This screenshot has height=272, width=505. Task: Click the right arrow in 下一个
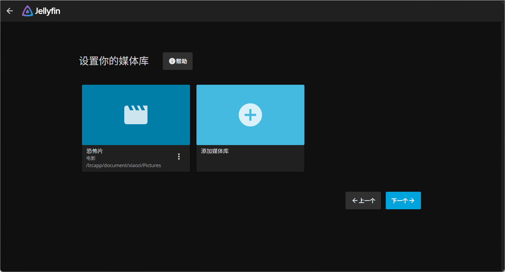click(412, 201)
